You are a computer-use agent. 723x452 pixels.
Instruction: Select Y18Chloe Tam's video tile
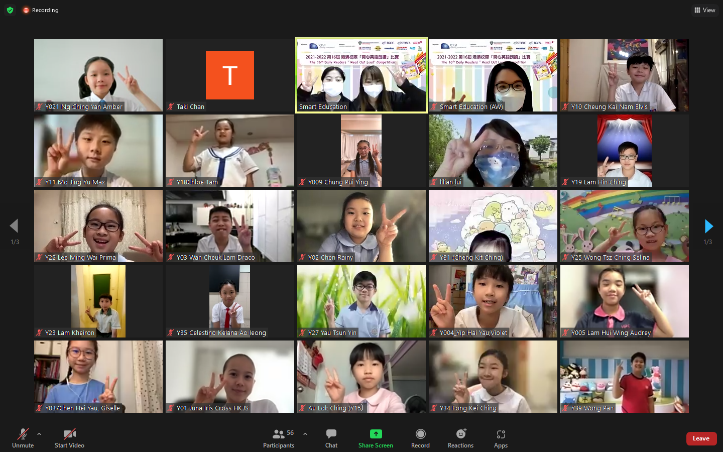[230, 151]
